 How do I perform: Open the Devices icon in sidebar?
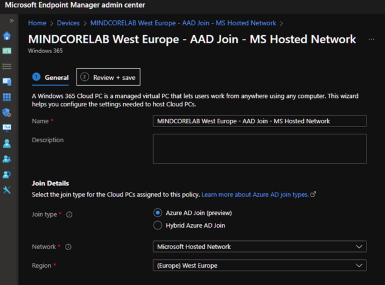click(x=7, y=82)
